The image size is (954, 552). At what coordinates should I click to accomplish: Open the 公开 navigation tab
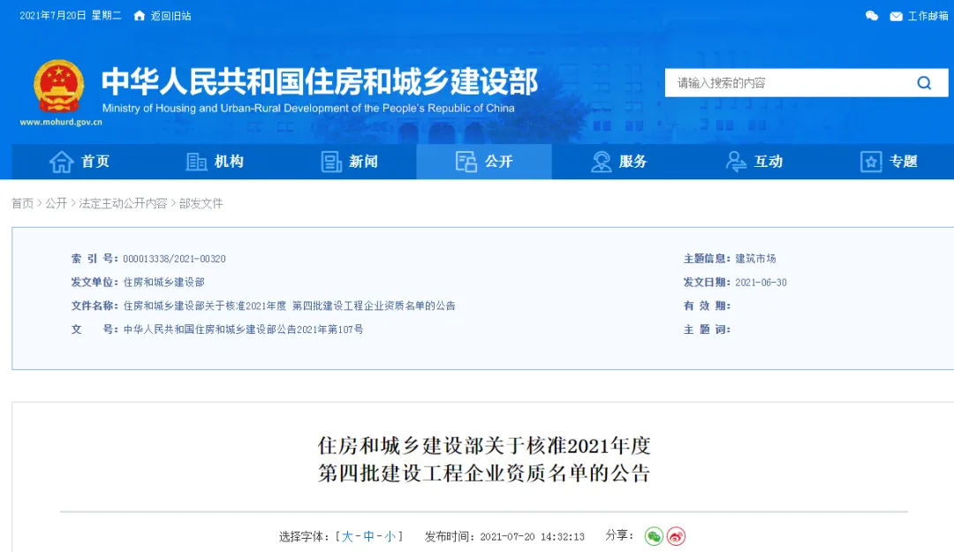pyautogui.click(x=484, y=162)
